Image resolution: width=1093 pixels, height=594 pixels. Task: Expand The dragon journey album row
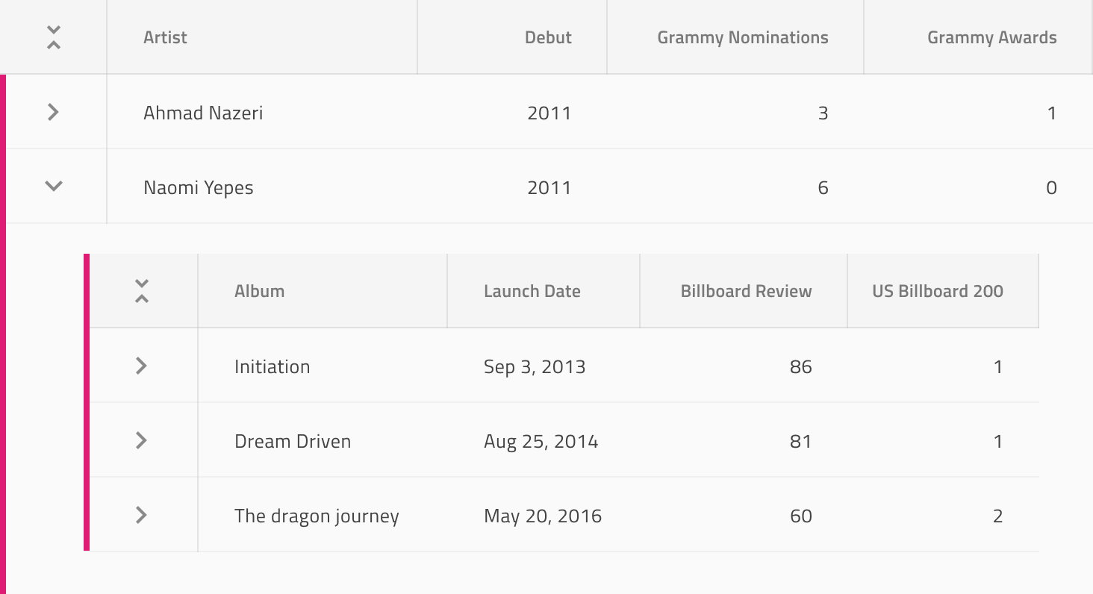141,515
